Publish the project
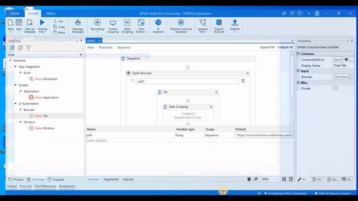Image resolution: width=358 pixels, height=201 pixels. point(235,26)
